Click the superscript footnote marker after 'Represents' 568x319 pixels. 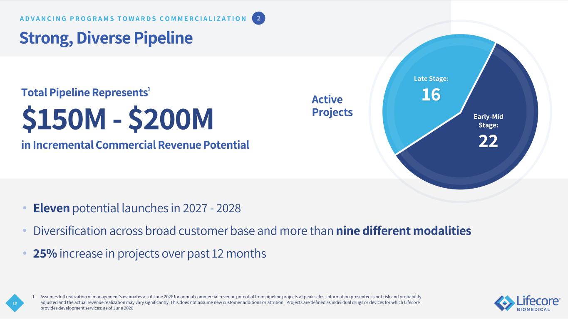pos(149,89)
